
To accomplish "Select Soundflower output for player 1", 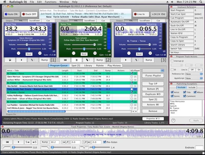I will [35, 21].
